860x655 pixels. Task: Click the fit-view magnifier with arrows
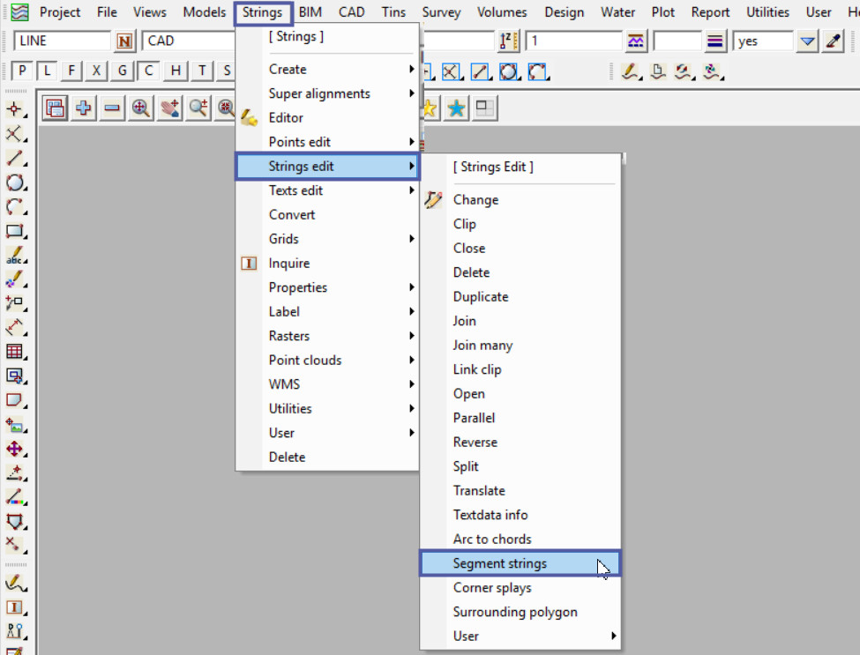tap(141, 108)
